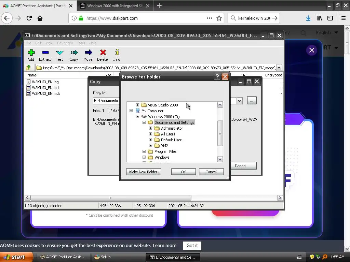
Task: Click the folder tree scroll down arrow
Action: 220,159
